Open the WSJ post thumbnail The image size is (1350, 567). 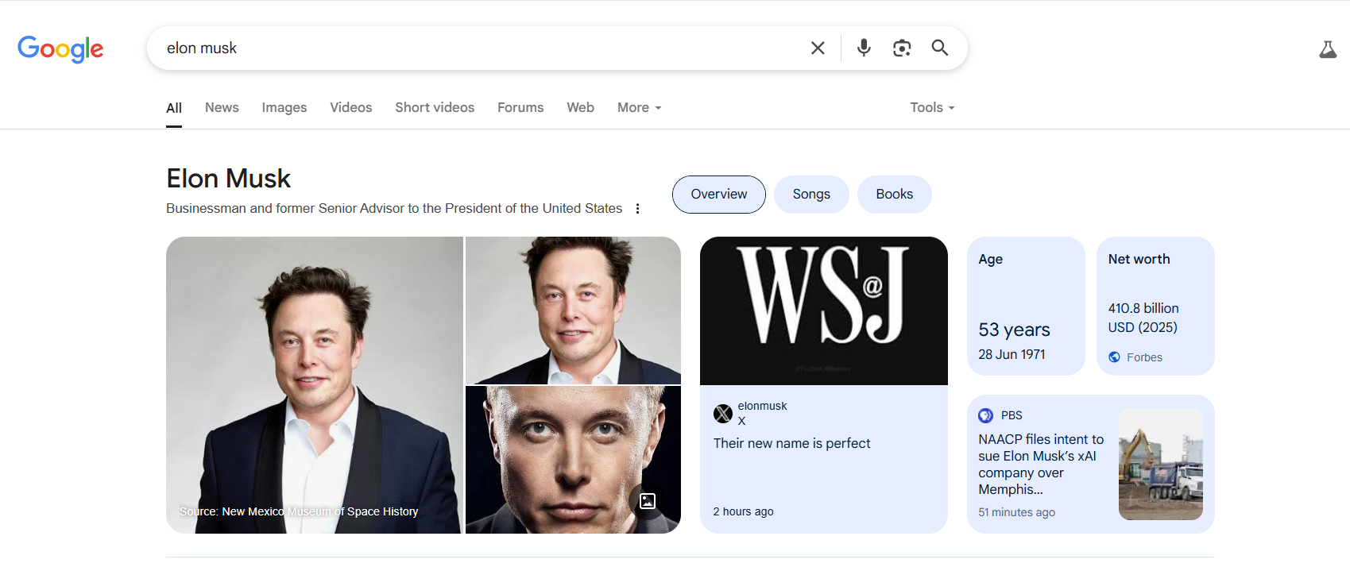pyautogui.click(x=823, y=310)
